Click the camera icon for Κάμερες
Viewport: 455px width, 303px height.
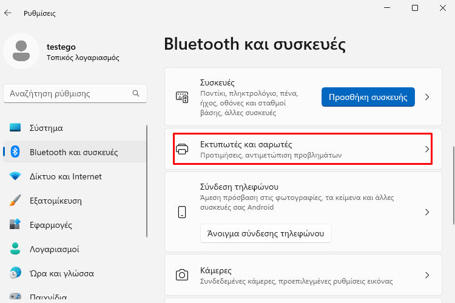pos(182,275)
